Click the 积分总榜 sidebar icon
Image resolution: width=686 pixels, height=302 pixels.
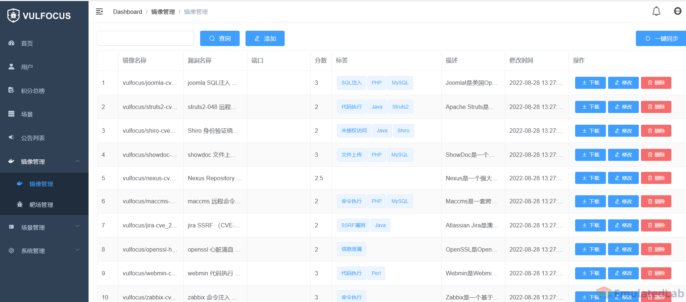click(11, 90)
